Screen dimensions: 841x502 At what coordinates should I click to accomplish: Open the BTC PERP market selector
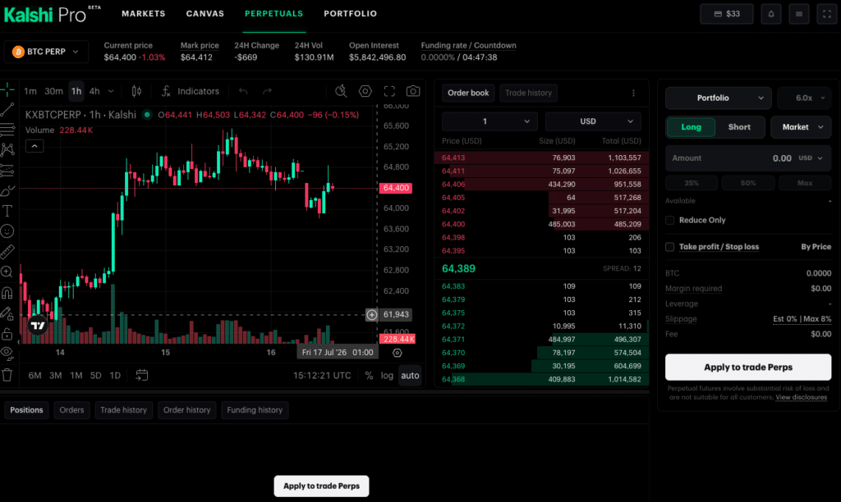tap(46, 52)
